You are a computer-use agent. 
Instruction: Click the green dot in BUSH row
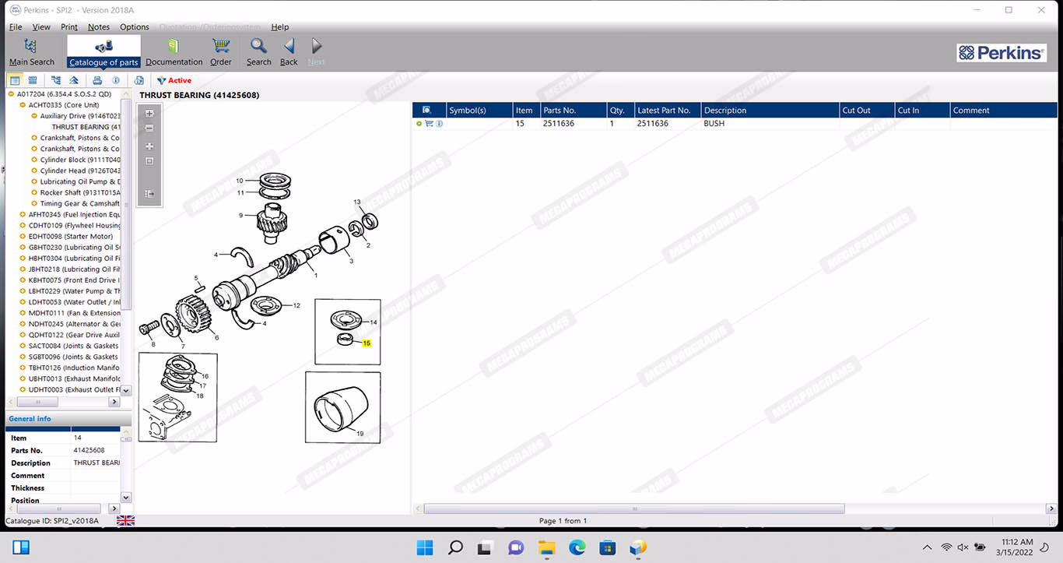click(419, 124)
